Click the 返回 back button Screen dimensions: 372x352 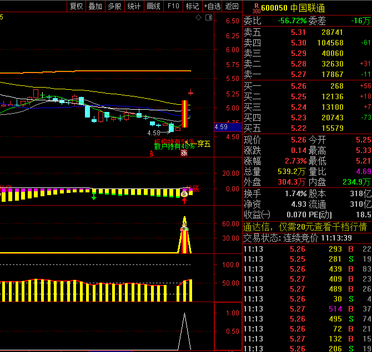[232, 6]
